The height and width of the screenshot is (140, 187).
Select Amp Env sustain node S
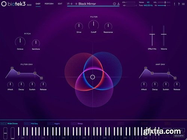(169, 73)
